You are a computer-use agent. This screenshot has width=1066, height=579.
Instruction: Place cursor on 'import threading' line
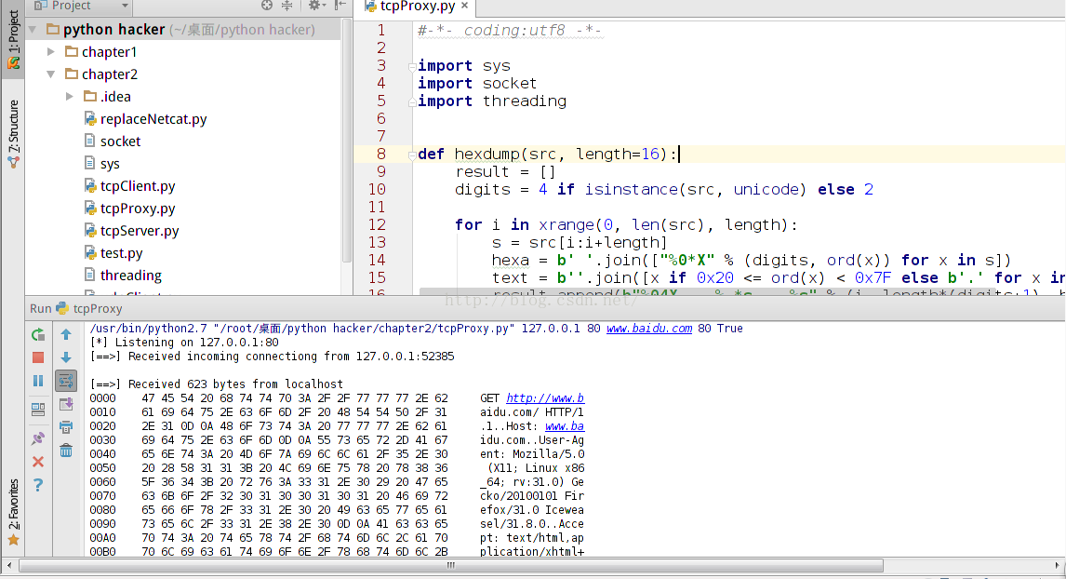pos(492,101)
